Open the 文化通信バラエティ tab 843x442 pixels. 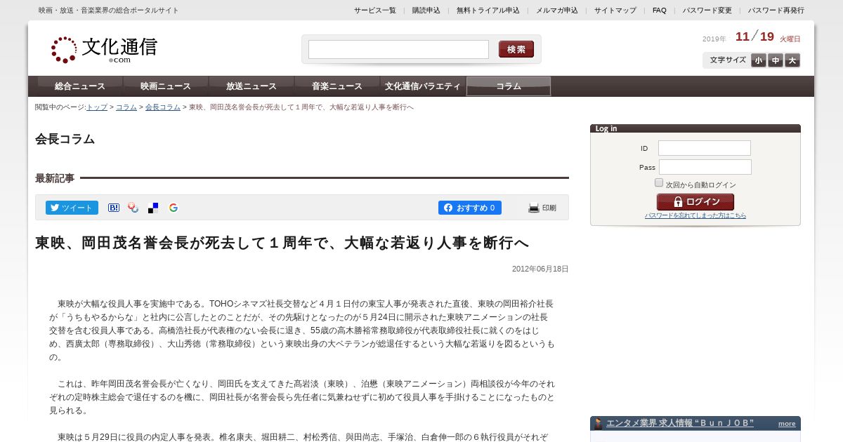point(423,86)
